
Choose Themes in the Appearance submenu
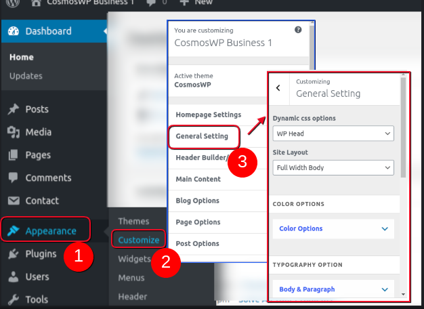click(x=133, y=222)
